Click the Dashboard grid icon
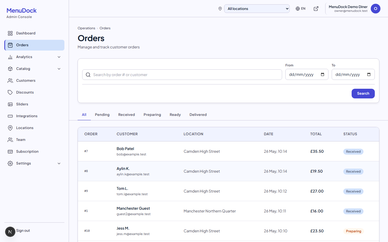 [x=10, y=33]
